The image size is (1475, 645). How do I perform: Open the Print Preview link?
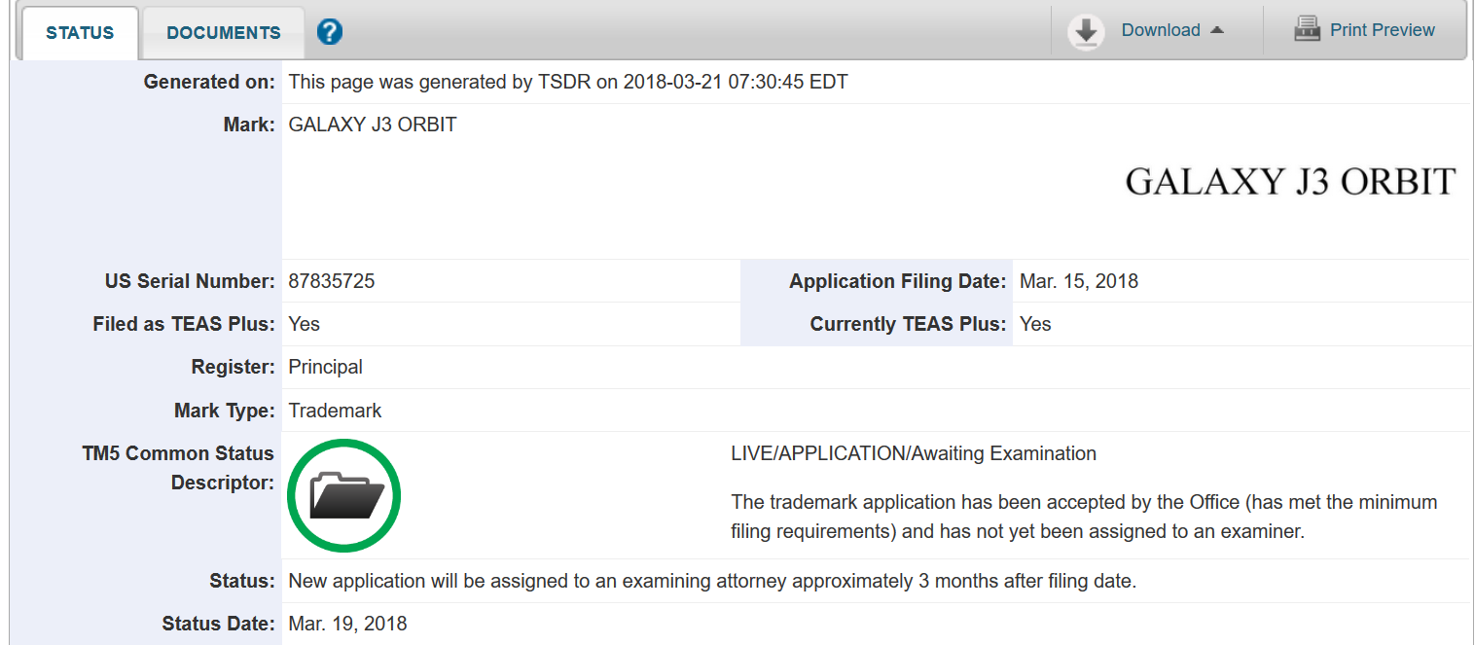click(x=1382, y=30)
